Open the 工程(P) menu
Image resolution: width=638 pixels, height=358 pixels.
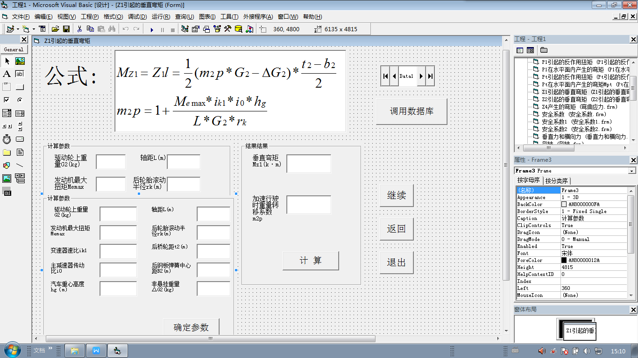click(90, 17)
